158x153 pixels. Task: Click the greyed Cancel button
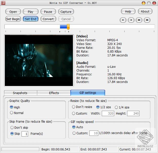[x=66, y=19]
